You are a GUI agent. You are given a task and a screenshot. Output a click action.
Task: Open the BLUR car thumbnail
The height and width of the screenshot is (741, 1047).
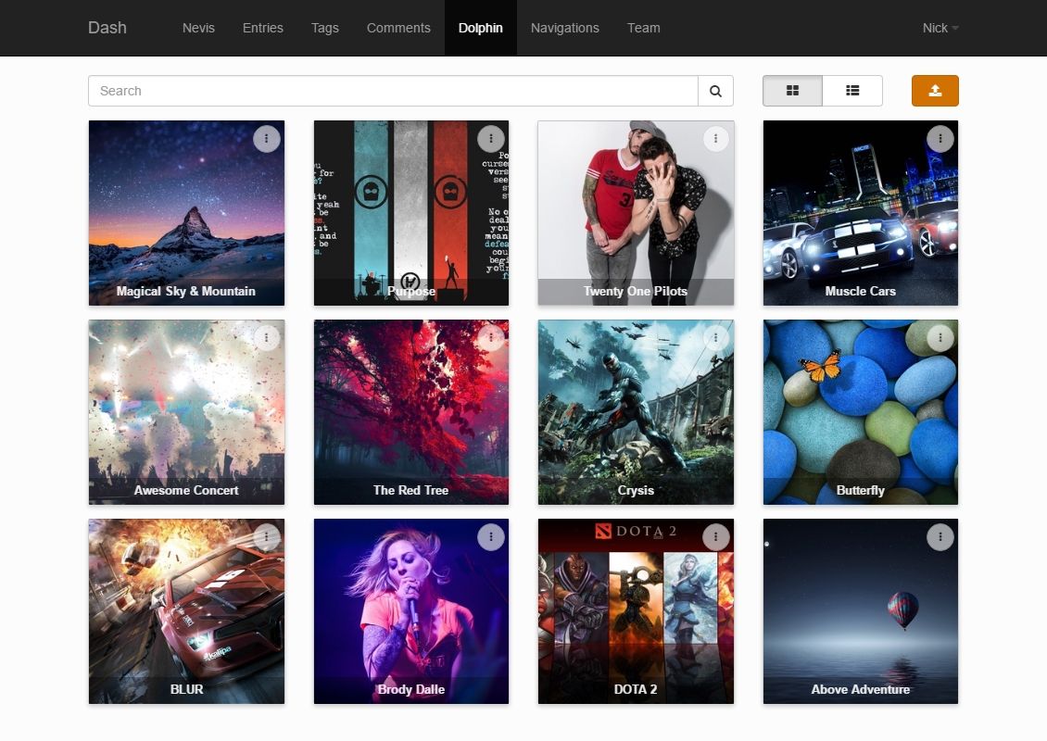tap(186, 610)
